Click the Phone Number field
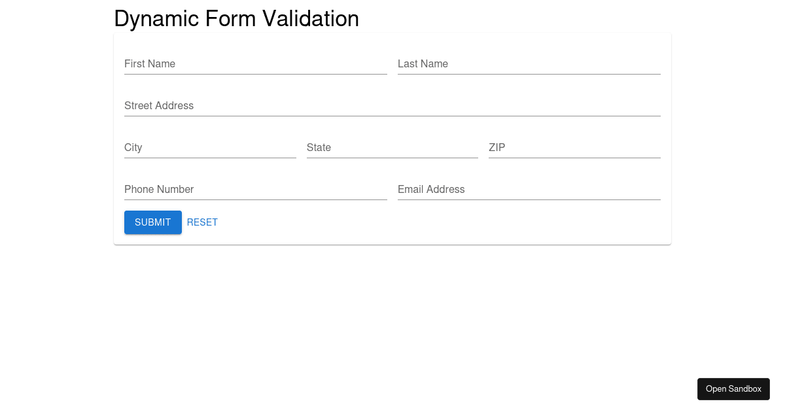The image size is (785, 412). tap(256, 190)
